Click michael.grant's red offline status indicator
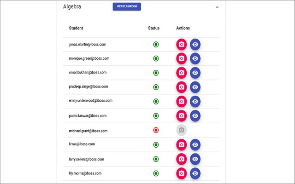 point(156,130)
